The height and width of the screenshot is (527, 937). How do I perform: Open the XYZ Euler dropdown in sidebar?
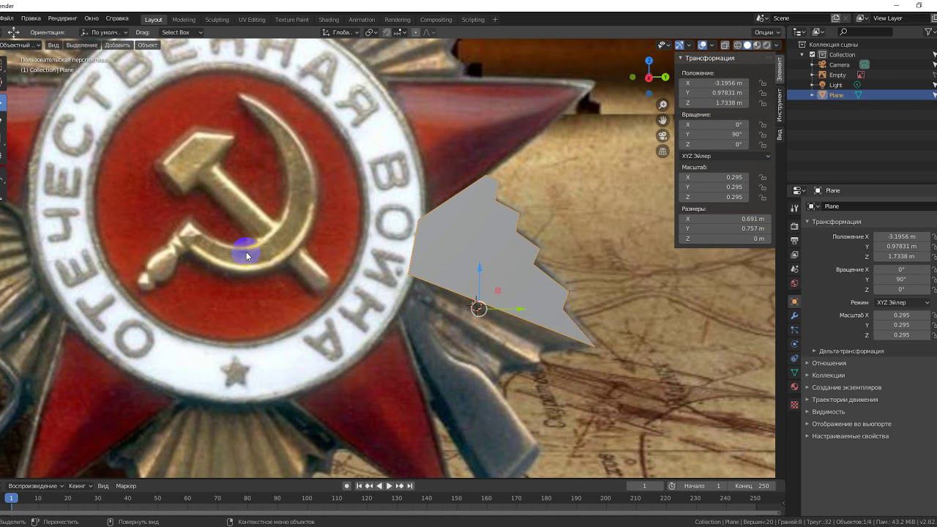725,156
